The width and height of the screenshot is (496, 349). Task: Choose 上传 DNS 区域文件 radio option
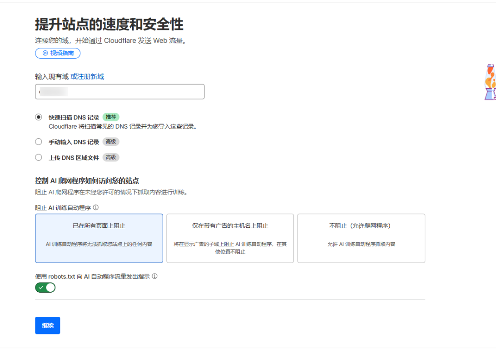click(39, 158)
